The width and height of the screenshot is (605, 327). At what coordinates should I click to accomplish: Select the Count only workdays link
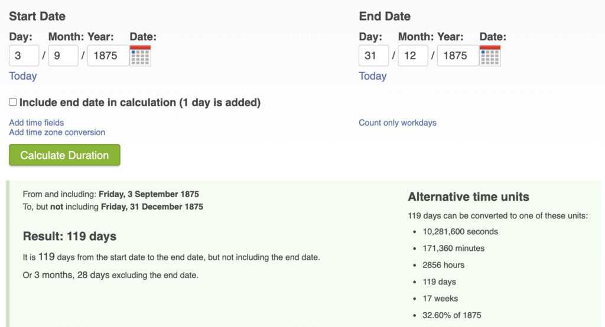(x=398, y=123)
